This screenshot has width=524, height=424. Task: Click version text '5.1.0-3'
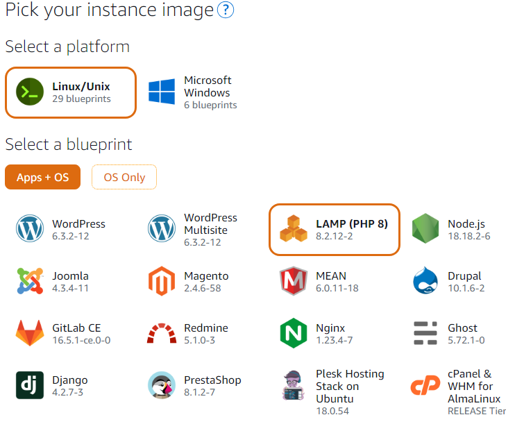tap(199, 341)
